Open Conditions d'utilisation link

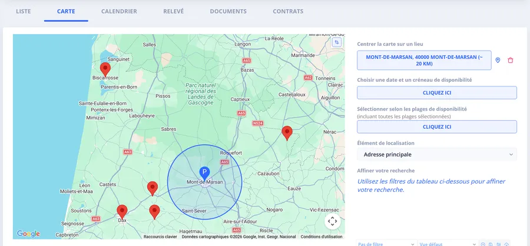coord(322,237)
